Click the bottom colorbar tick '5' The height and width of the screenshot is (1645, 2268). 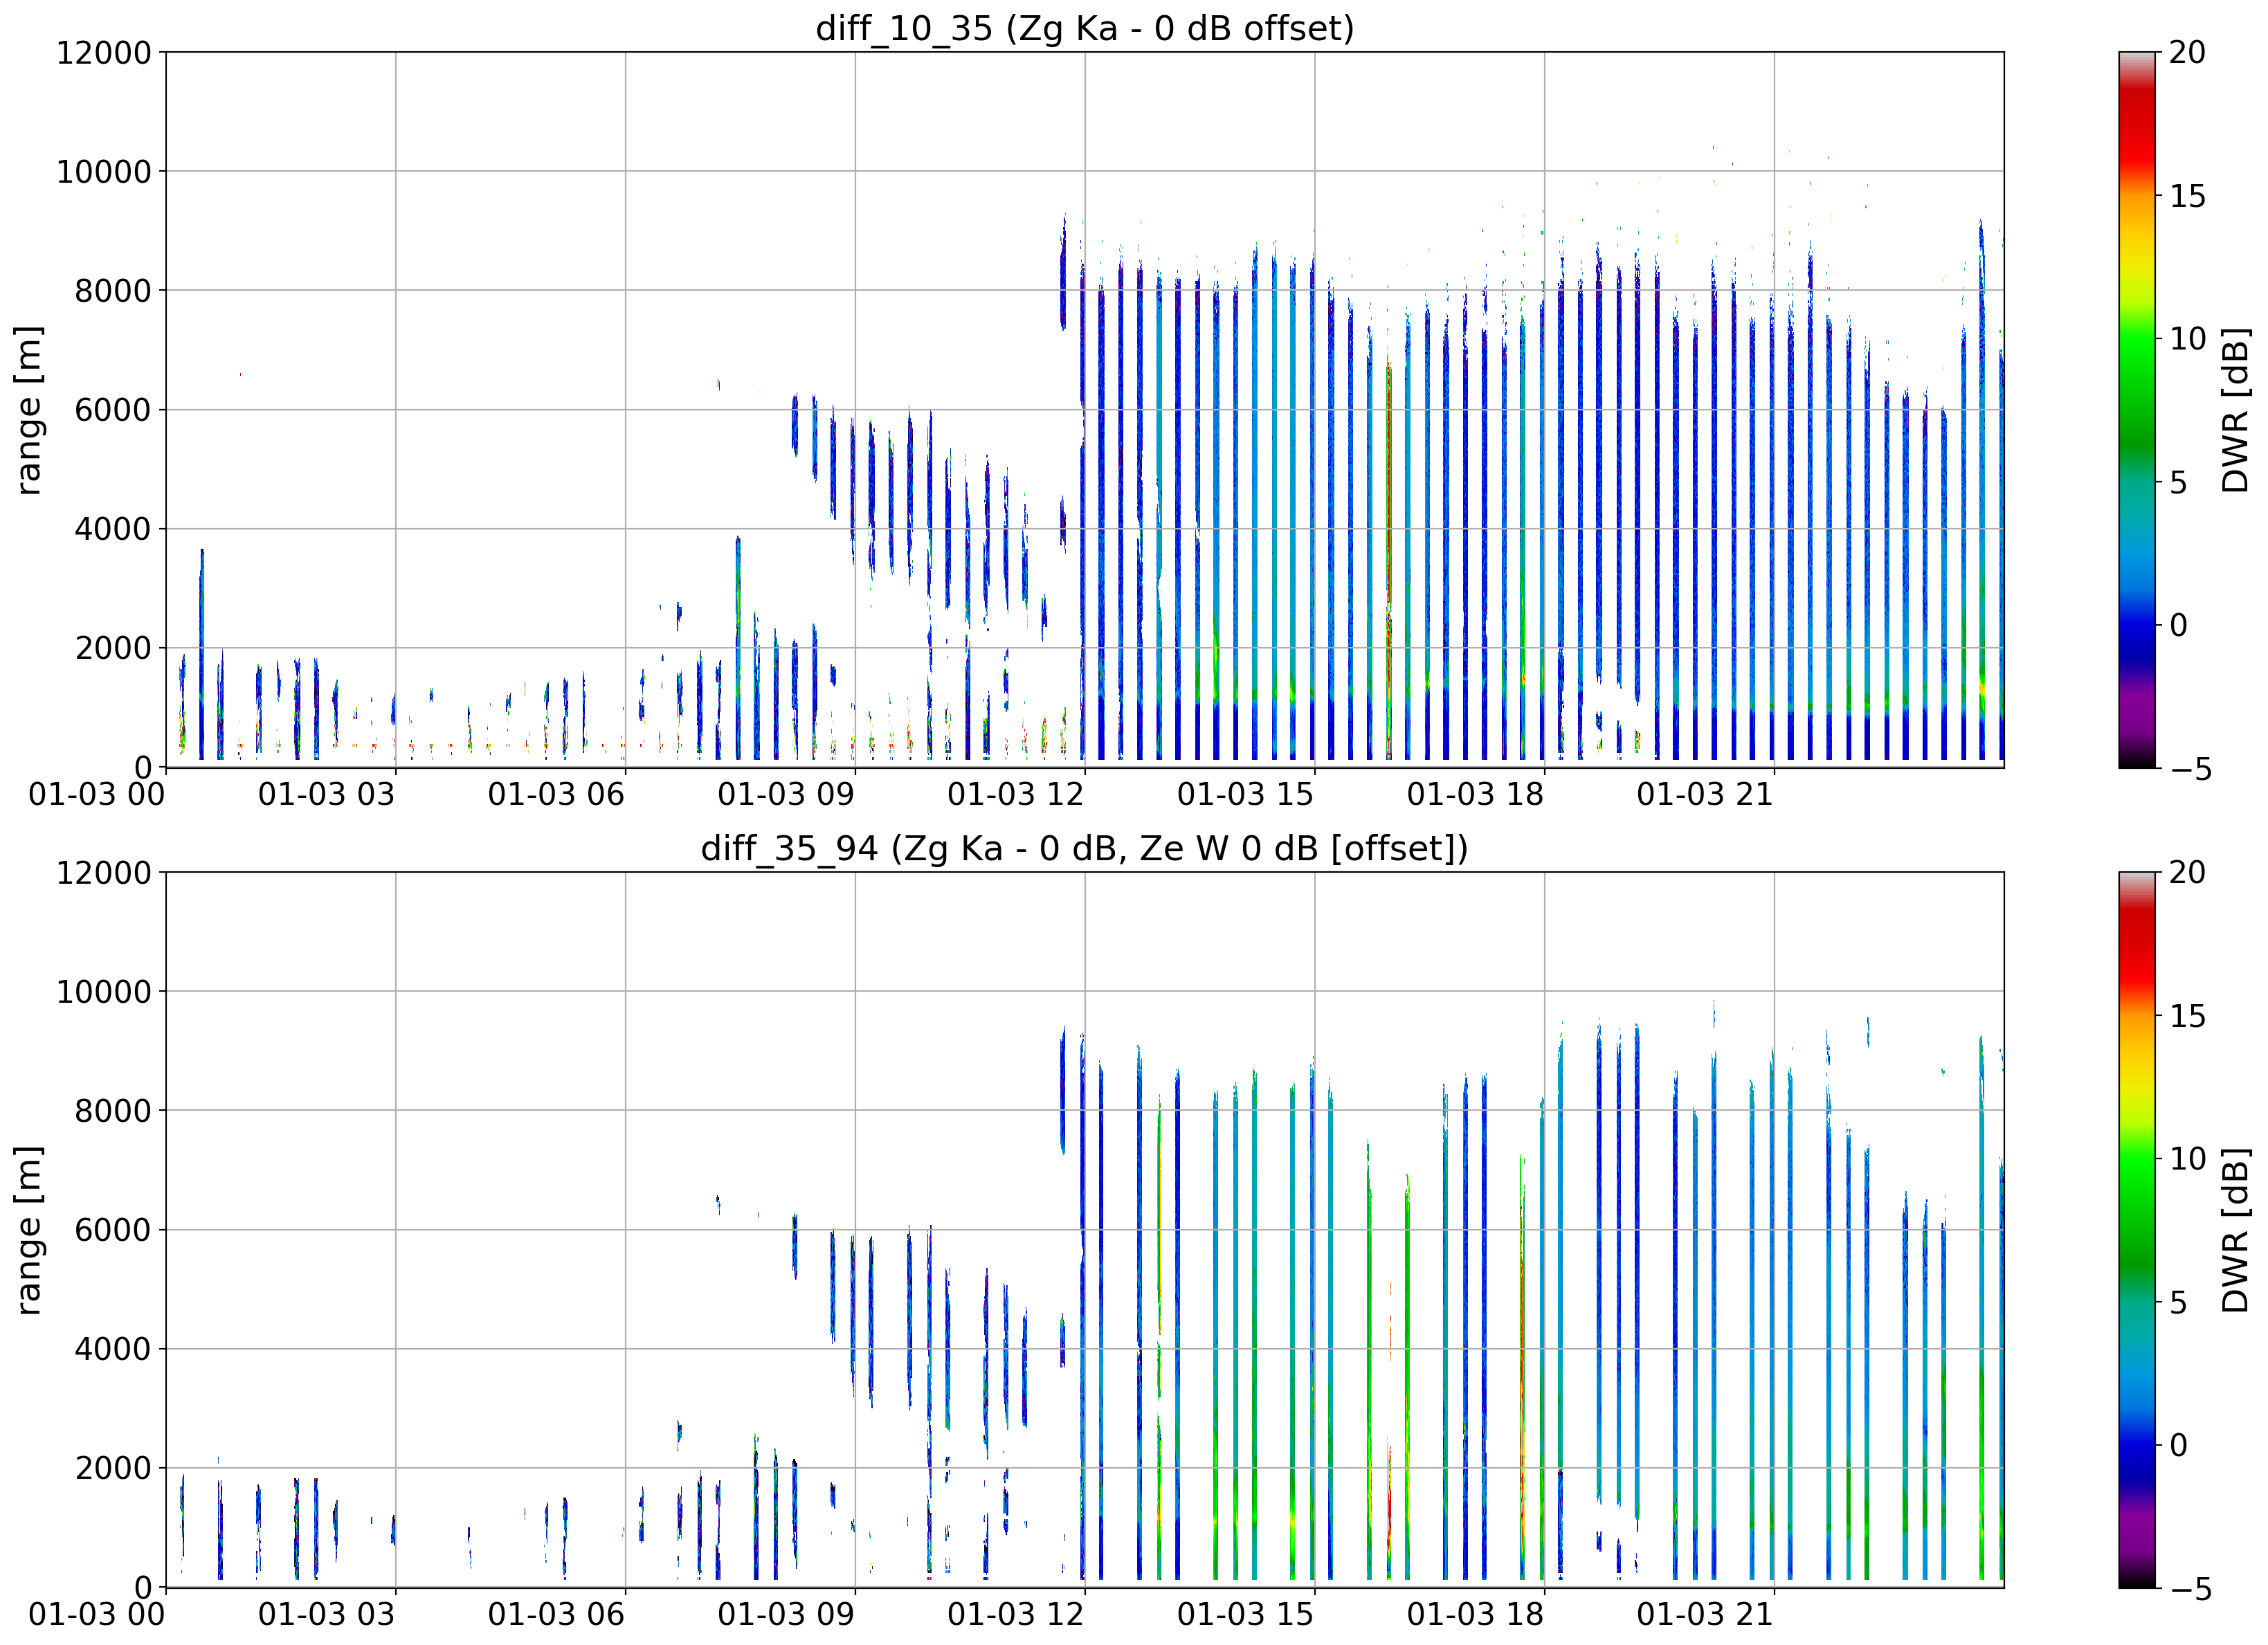tap(2179, 1302)
